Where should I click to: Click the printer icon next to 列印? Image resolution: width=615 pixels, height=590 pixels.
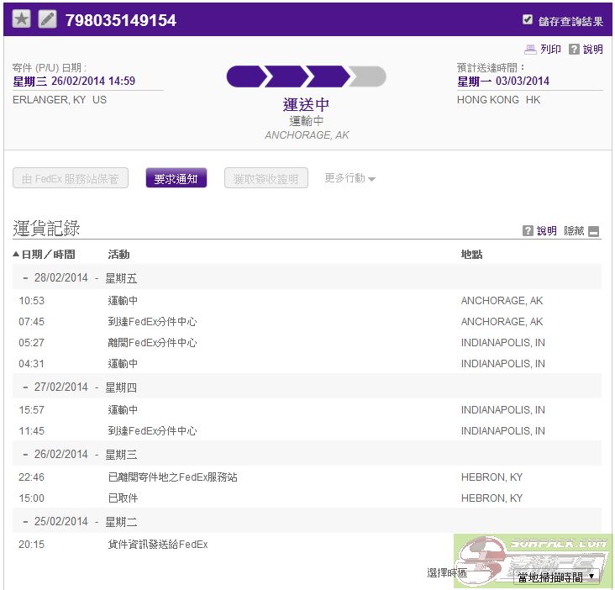(x=530, y=50)
